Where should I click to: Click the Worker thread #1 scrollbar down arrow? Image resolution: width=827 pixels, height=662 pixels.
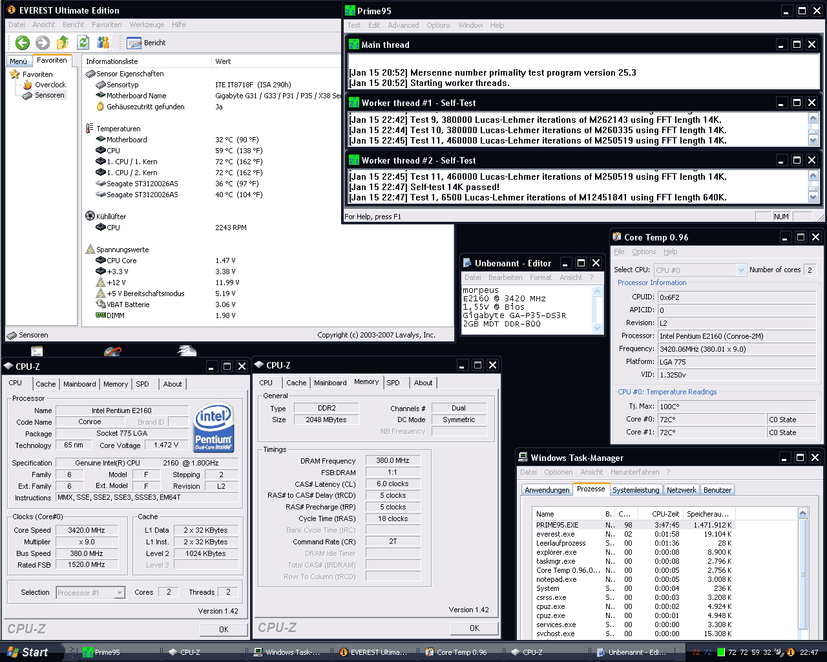[813, 140]
